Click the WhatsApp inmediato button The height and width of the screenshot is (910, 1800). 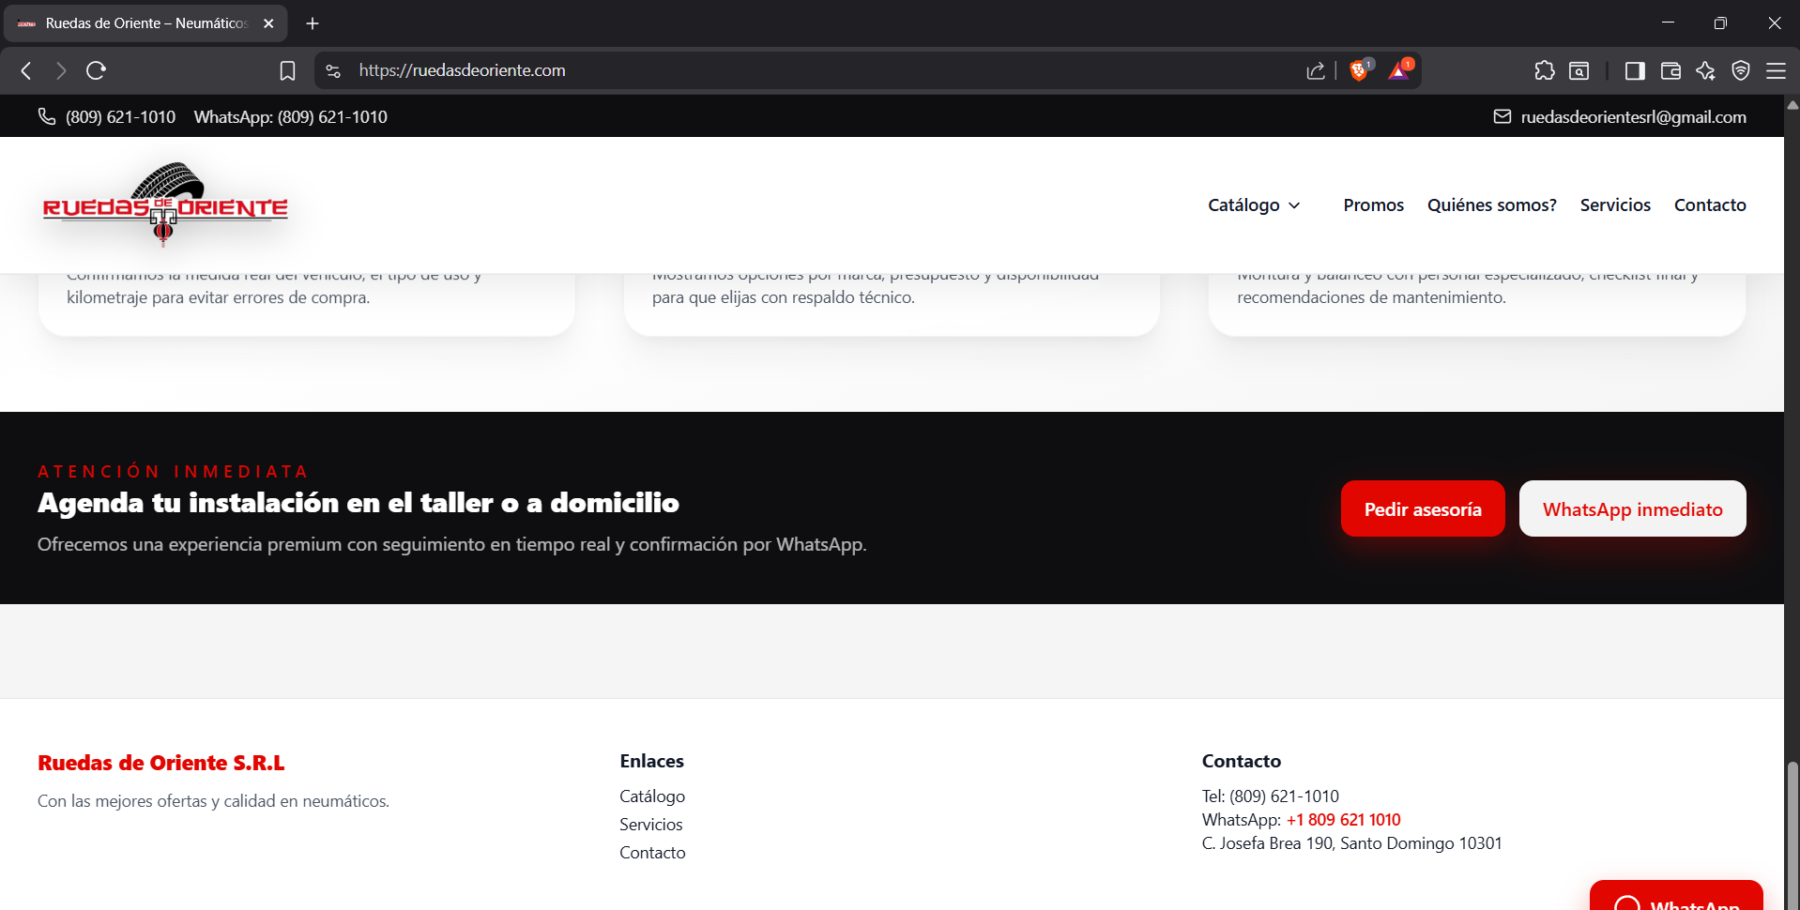(x=1632, y=508)
